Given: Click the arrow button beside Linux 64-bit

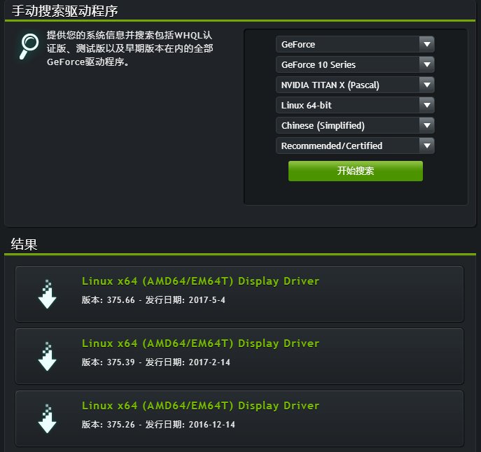Looking at the screenshot, I should click(x=426, y=105).
